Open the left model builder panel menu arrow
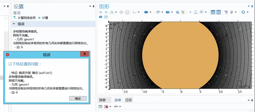255x112 pixels. pyautogui.click(x=5, y=6)
